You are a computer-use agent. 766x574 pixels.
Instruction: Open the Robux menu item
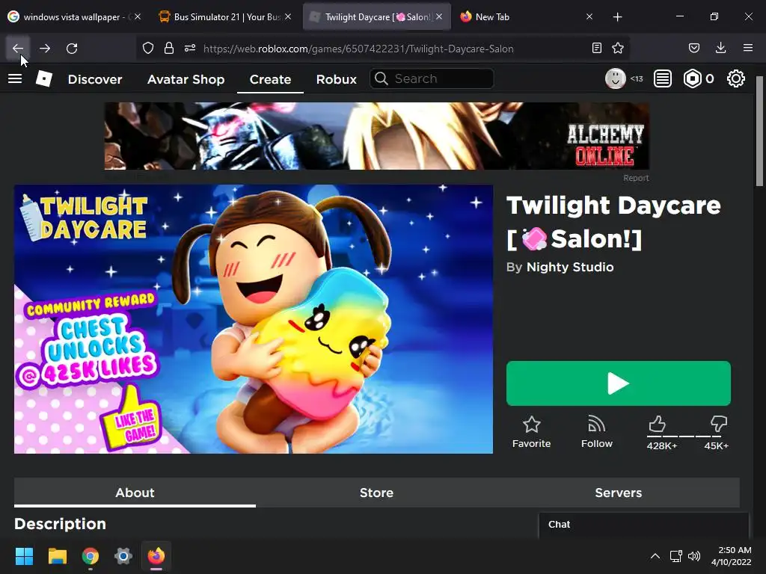pyautogui.click(x=336, y=79)
